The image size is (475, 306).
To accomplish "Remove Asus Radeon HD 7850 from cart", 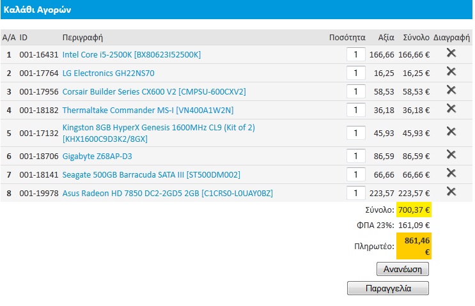I will [x=451, y=191].
